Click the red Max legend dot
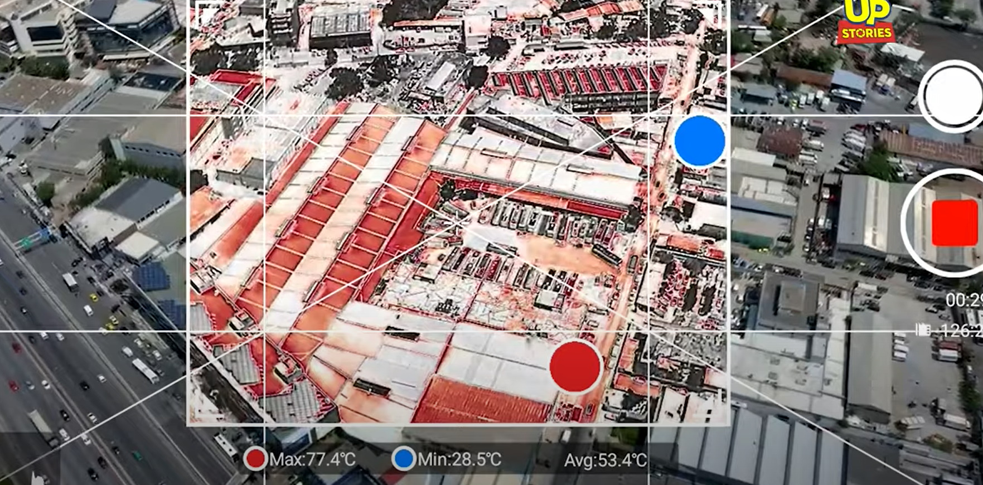Image resolution: width=983 pixels, height=485 pixels. click(x=255, y=459)
